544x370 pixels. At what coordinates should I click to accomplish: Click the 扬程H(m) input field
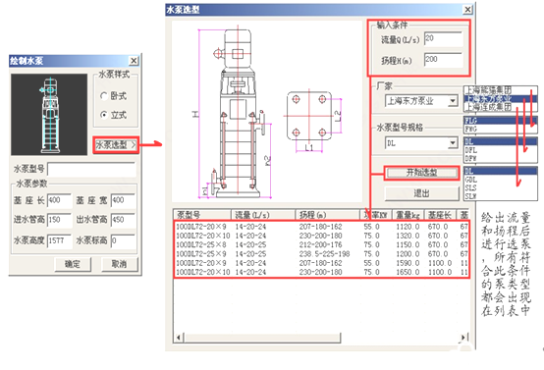[444, 60]
